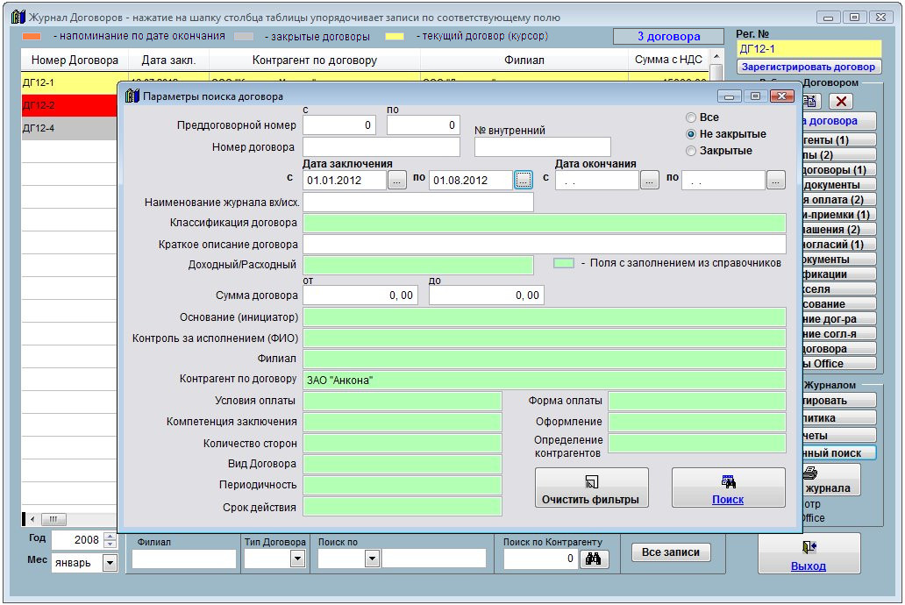Click Очистить фильтры clear filters button
The height and width of the screenshot is (605, 905).
(591, 488)
